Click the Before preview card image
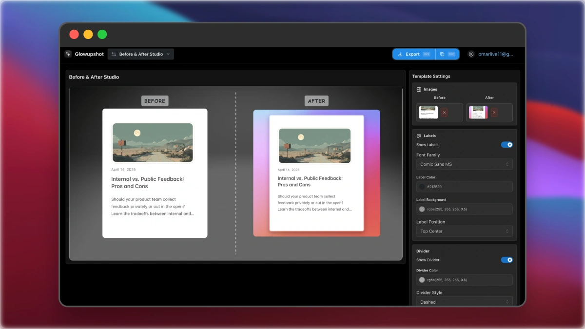This screenshot has height=329, width=585. 155,173
